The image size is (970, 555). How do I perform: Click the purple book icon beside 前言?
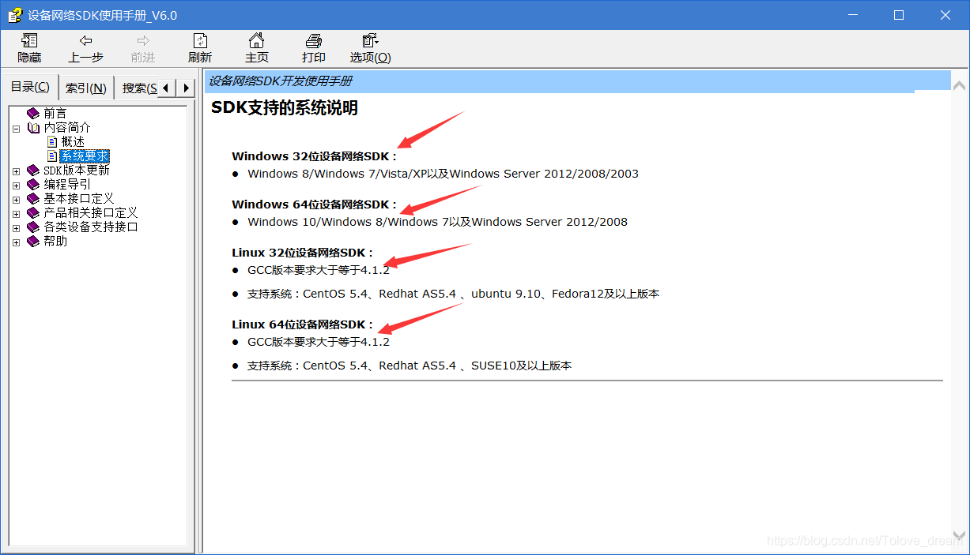click(33, 113)
